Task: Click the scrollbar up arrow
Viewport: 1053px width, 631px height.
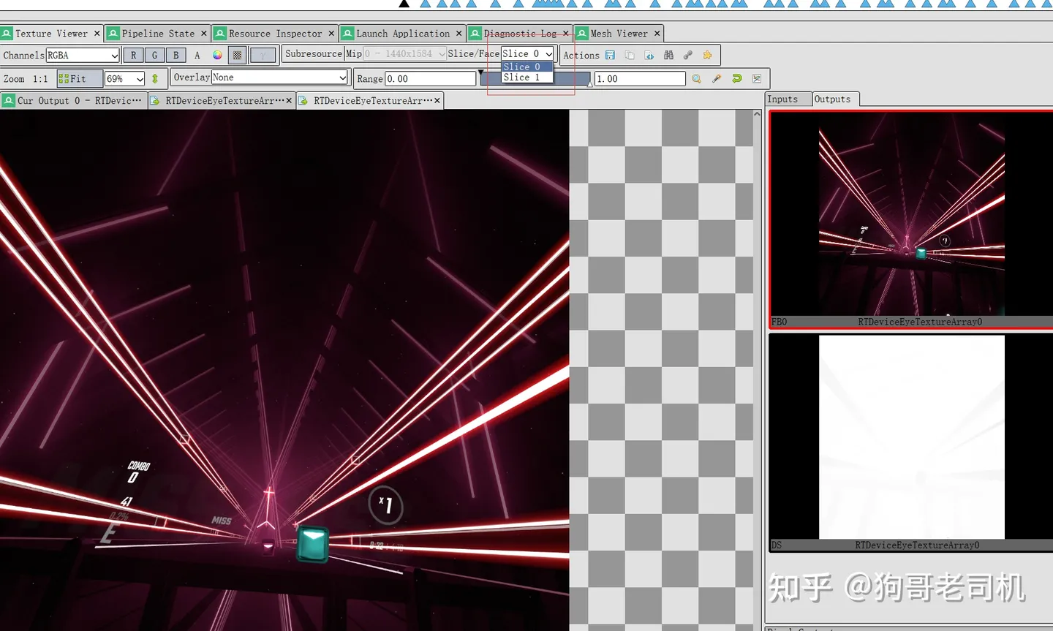Action: (758, 114)
